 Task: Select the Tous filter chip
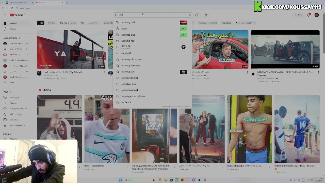click(x=41, y=23)
